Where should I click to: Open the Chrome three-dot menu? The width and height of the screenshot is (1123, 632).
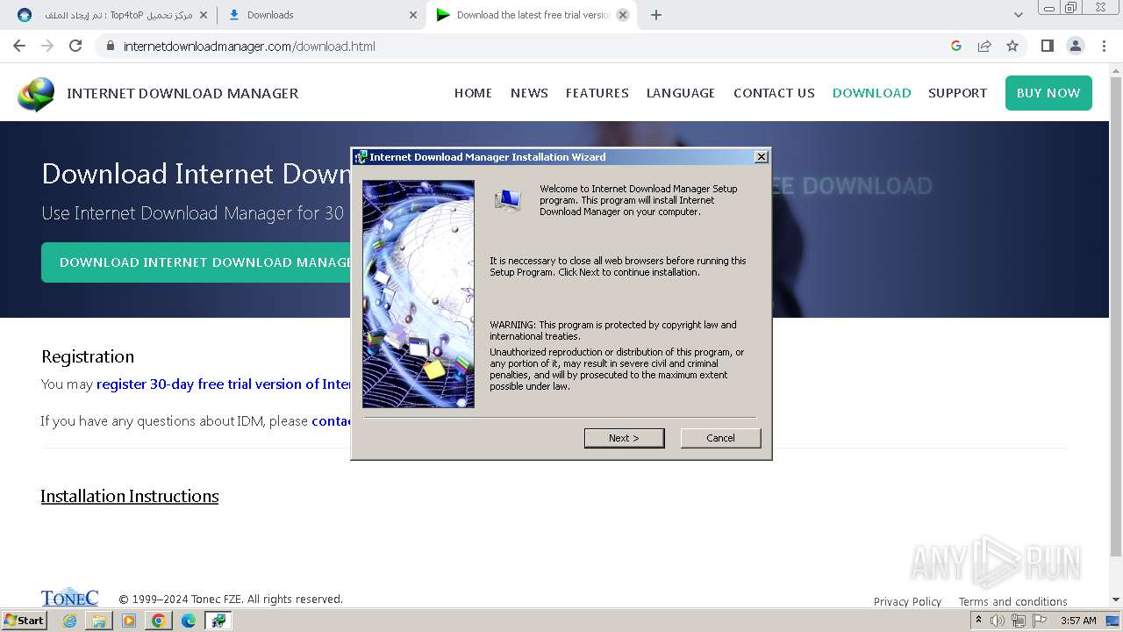(1104, 46)
